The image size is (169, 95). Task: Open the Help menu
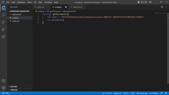coord(56,2)
